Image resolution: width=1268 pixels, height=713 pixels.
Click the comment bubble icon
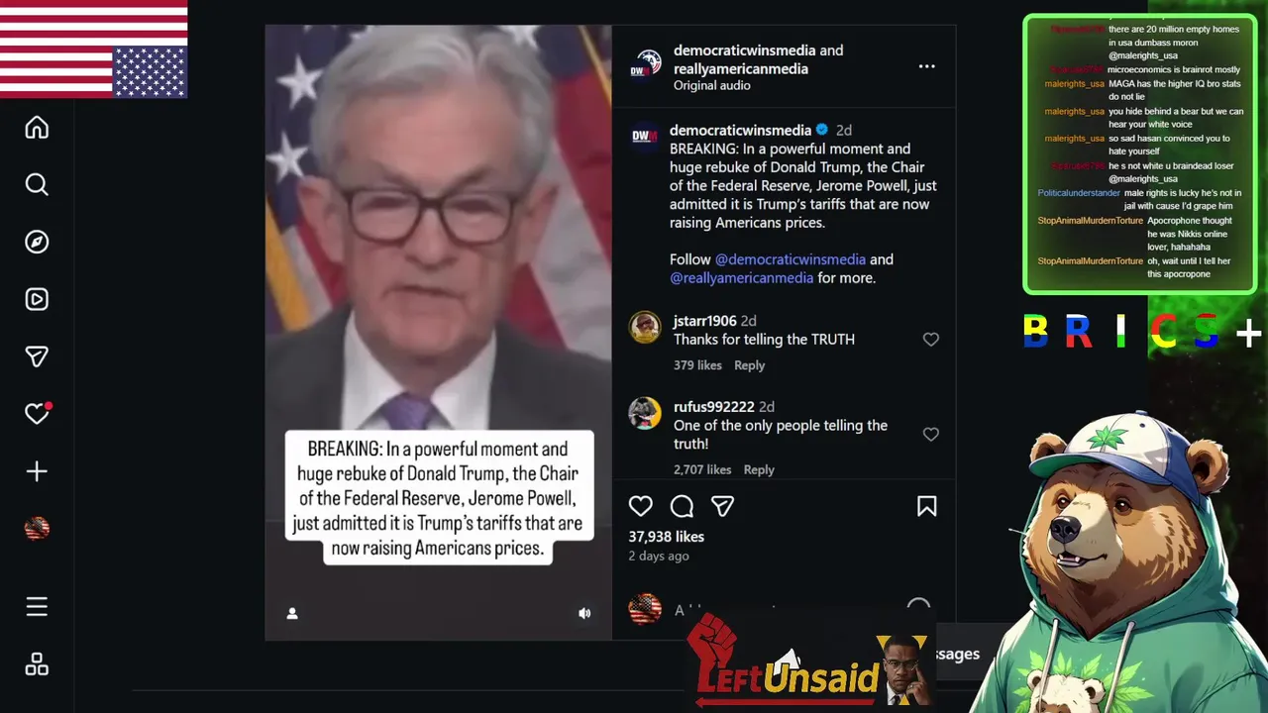coord(682,506)
